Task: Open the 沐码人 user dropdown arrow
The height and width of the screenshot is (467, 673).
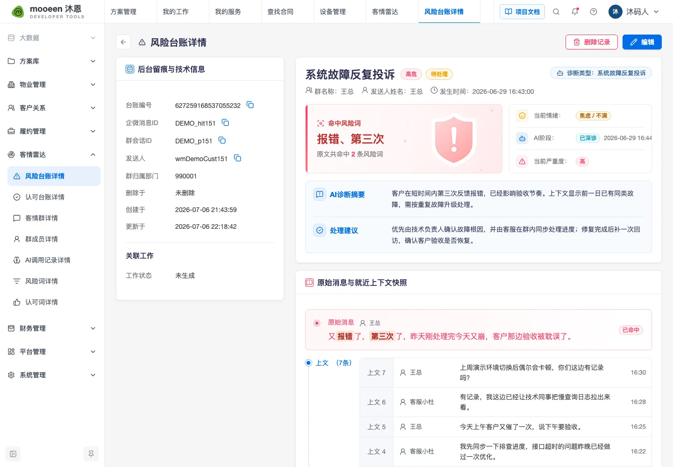Action: point(656,12)
